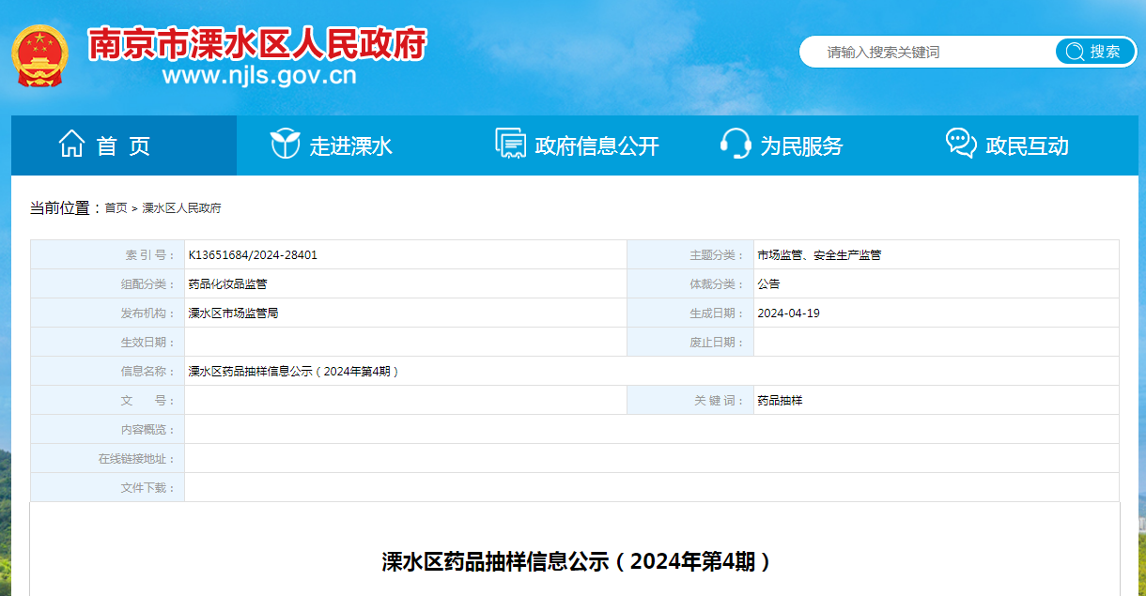
Task: Click the www.njls.gov.cn site address text
Action: (x=259, y=76)
